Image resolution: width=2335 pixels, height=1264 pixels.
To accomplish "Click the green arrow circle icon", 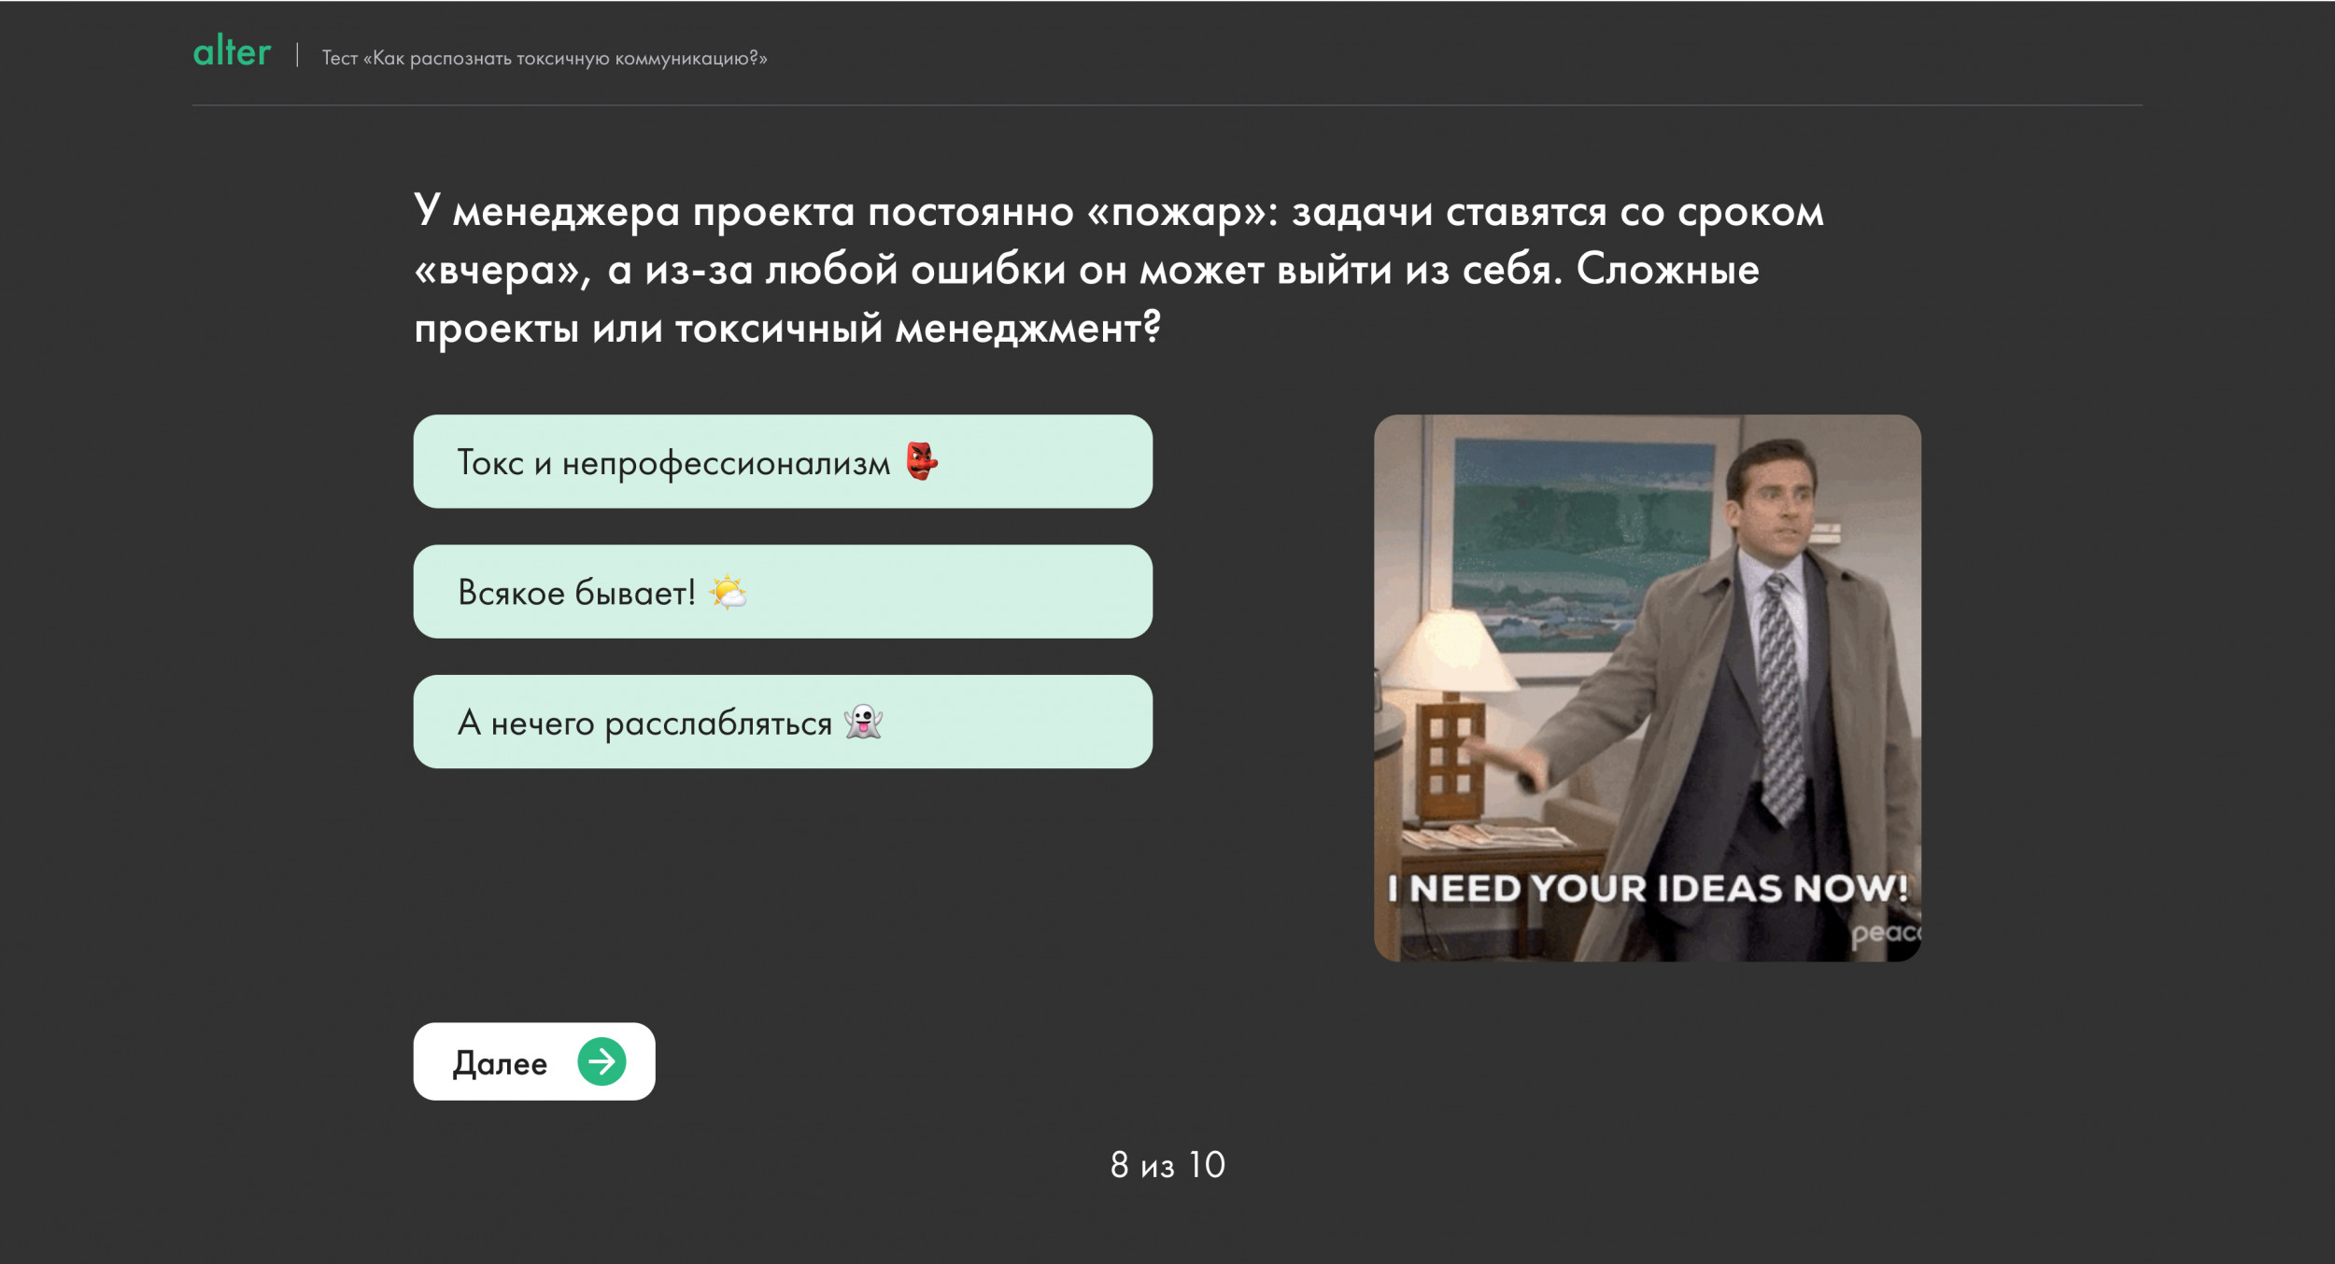I will click(601, 1061).
